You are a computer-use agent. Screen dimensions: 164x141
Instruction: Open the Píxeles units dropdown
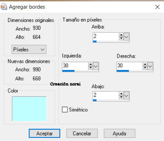(29, 49)
